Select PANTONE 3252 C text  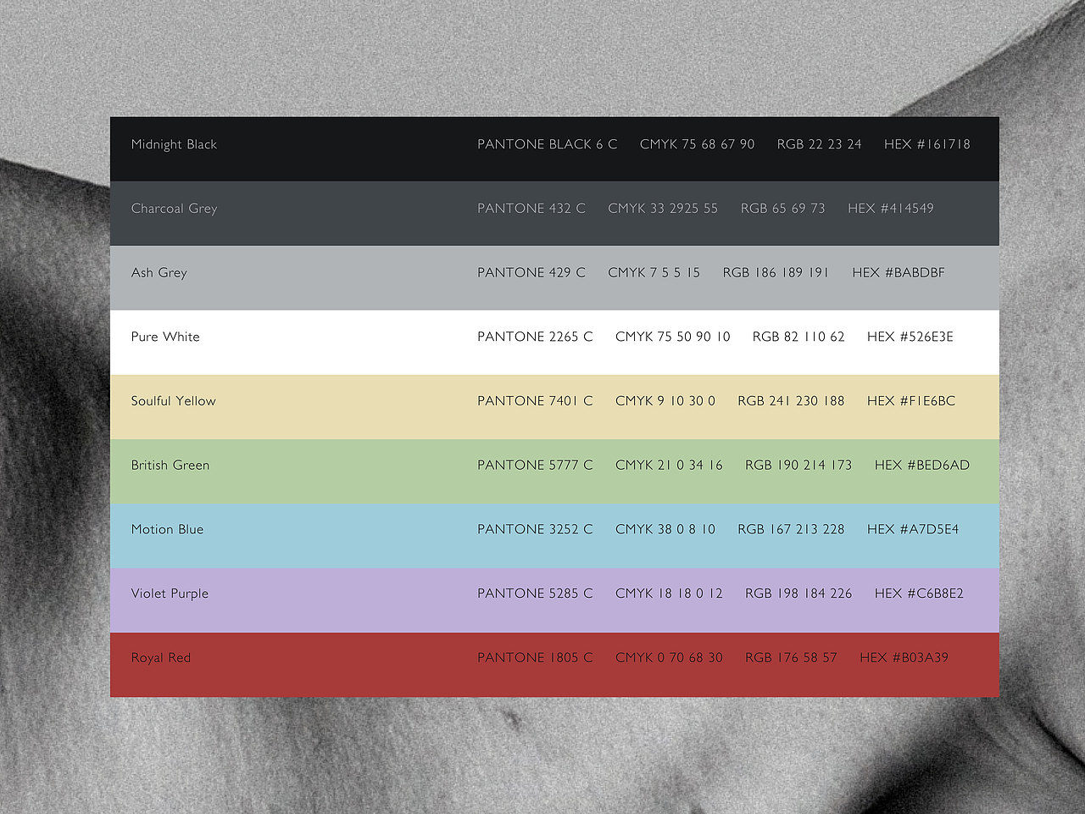[x=535, y=529]
